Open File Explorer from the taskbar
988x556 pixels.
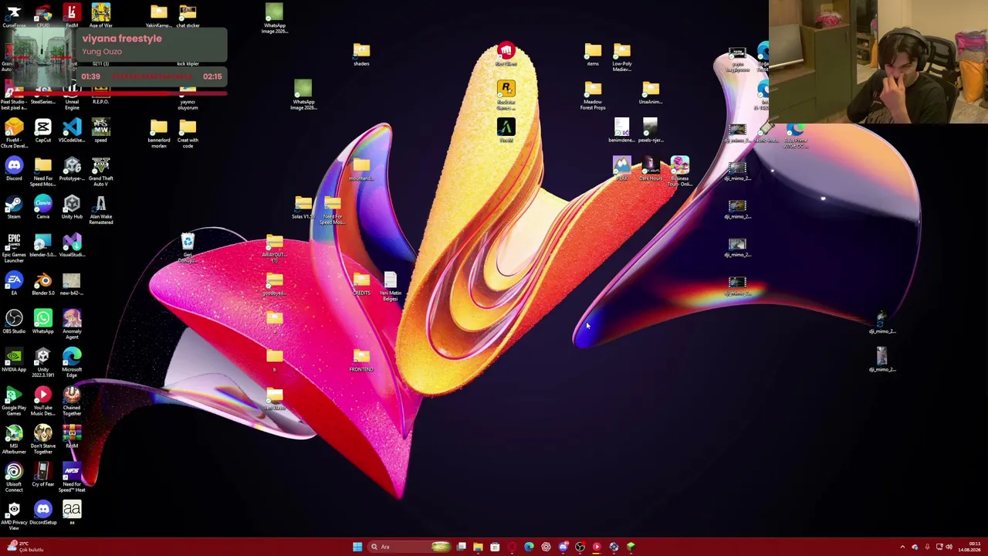click(x=478, y=547)
